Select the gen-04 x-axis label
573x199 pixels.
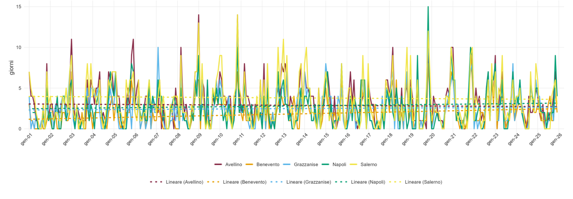(x=90, y=139)
